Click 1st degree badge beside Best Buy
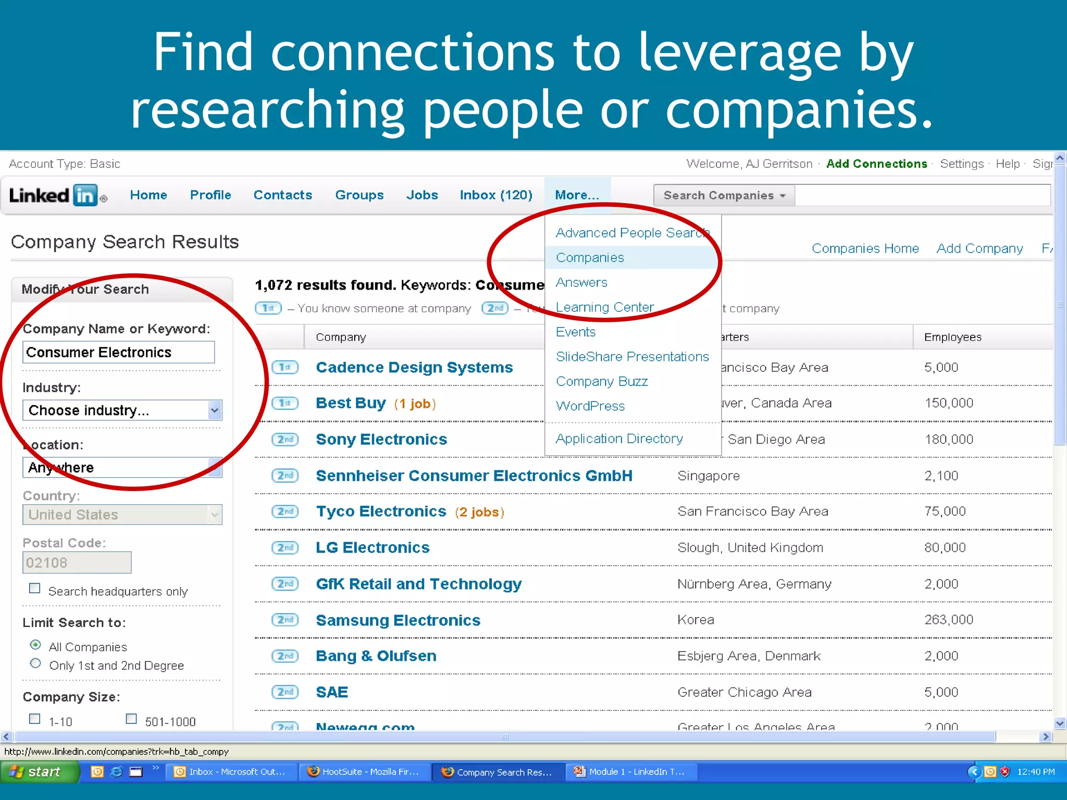The height and width of the screenshot is (800, 1067). pos(285,403)
